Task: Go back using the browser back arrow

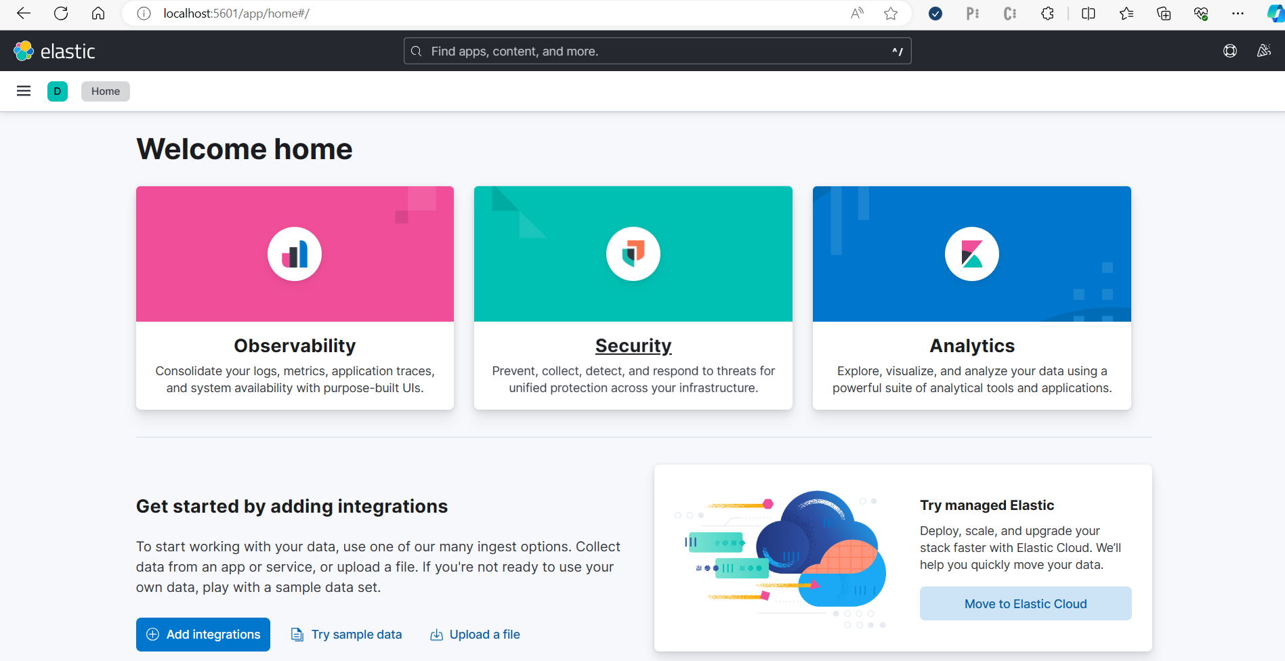Action: pos(24,14)
